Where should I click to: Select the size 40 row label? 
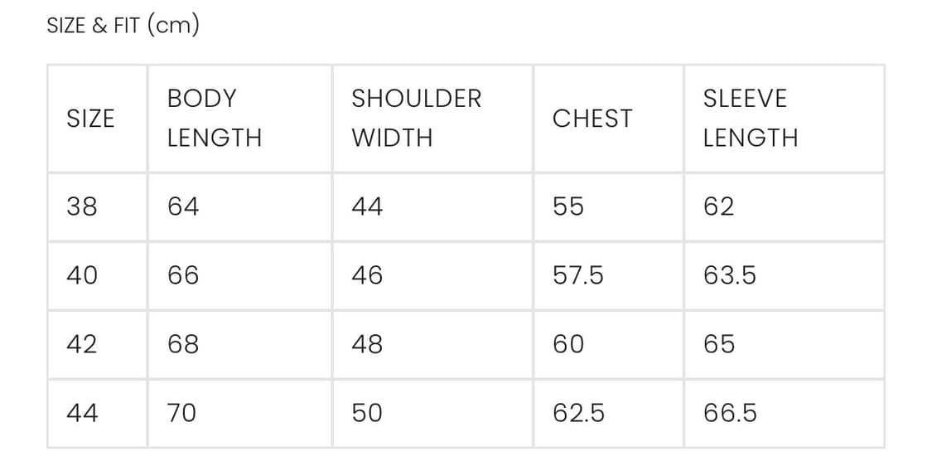pos(82,275)
